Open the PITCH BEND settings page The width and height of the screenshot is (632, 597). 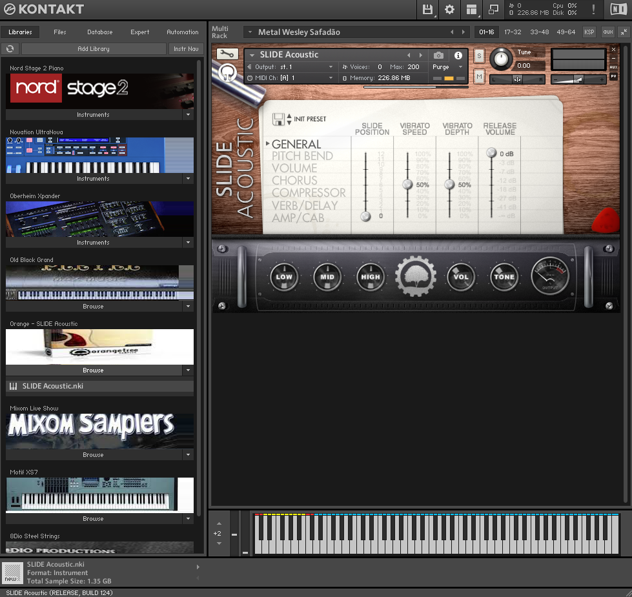302,156
